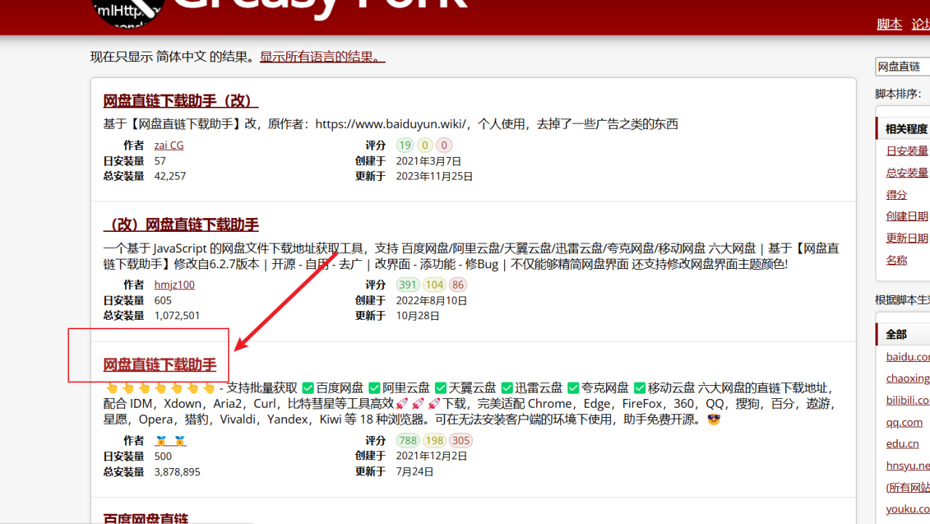Open the 脚本 navigation link
This screenshot has height=524, width=930.
[889, 24]
